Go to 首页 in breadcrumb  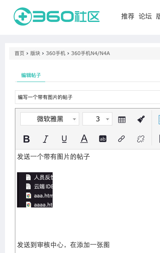point(19,53)
